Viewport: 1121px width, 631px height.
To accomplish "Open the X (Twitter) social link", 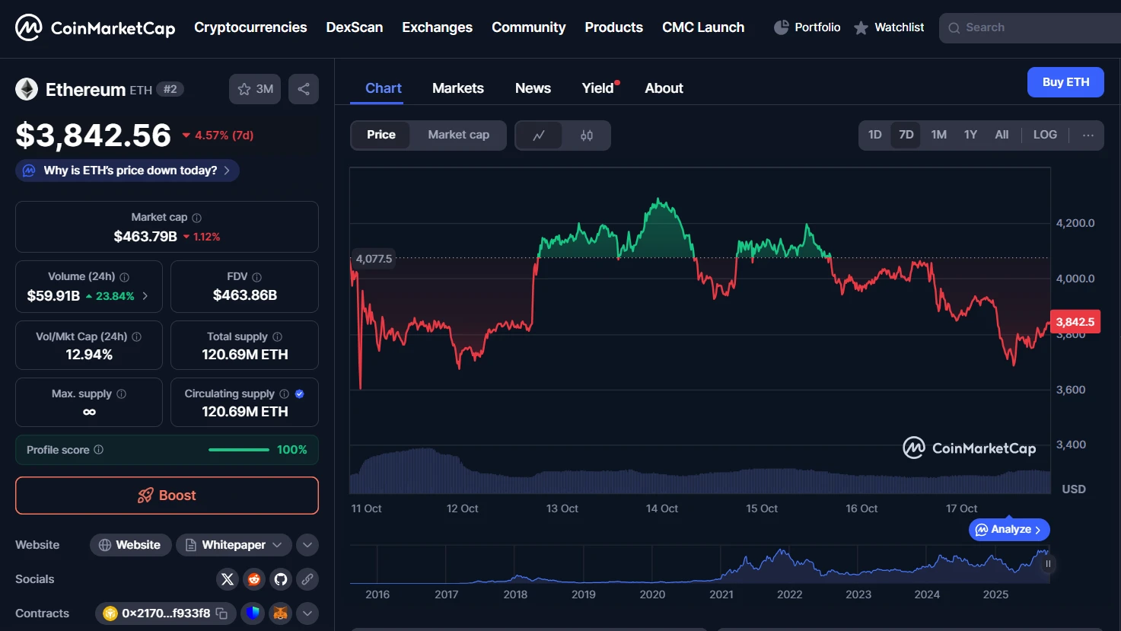I will [x=227, y=579].
